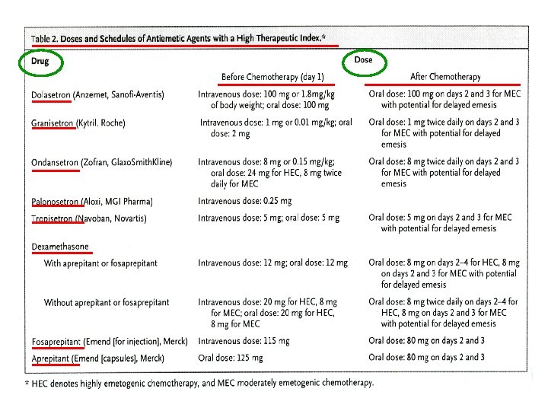Click Palonosetron's 'Intravenous dose: 0.25 mg' cell
Image resolution: width=548 pixels, height=411 pixels.
pyautogui.click(x=244, y=201)
